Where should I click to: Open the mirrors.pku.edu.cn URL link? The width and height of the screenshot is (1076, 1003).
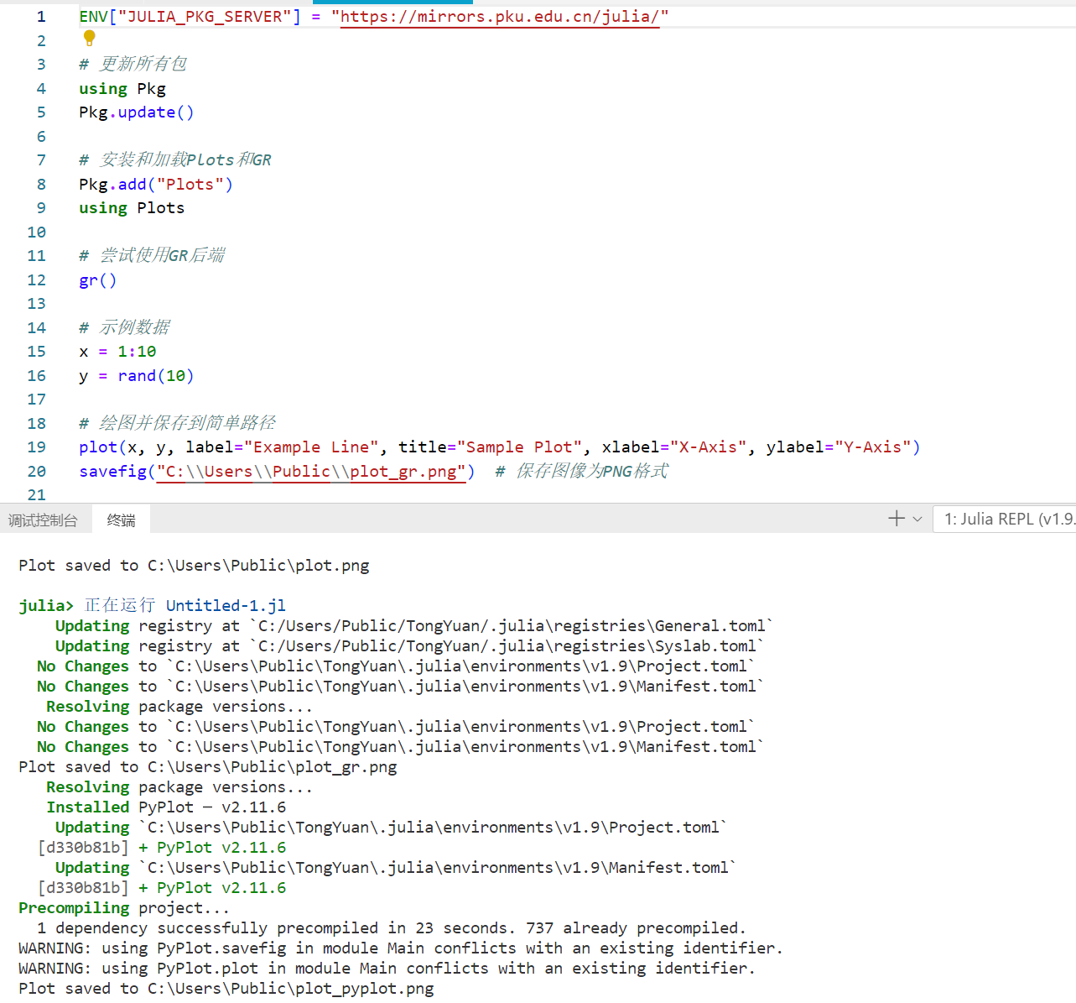tap(500, 17)
